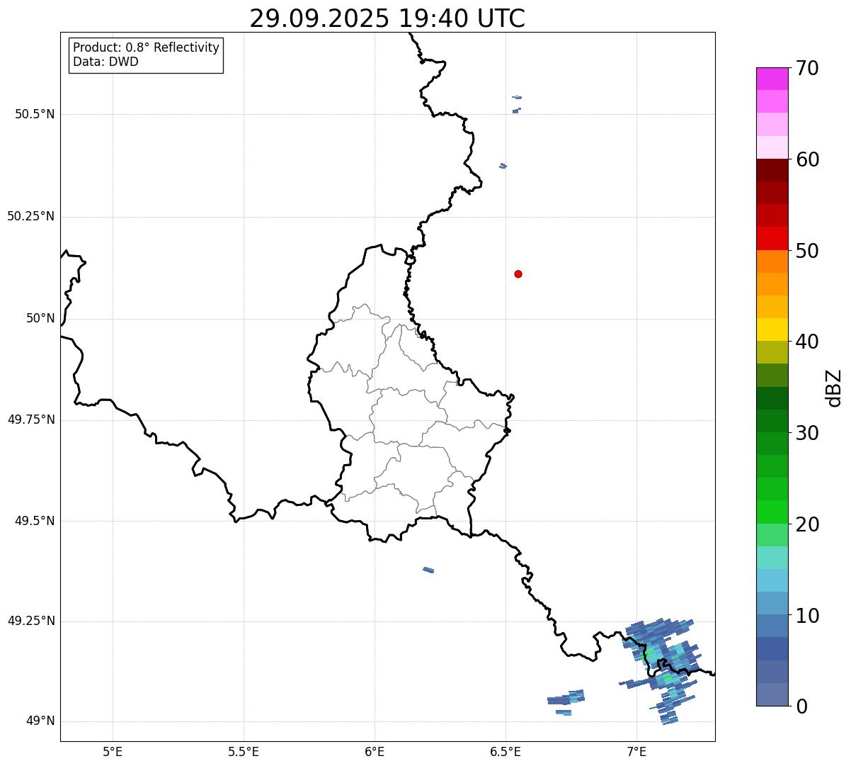Click the latitude label "50°N"
The width and height of the screenshot is (851, 766).
(40, 319)
